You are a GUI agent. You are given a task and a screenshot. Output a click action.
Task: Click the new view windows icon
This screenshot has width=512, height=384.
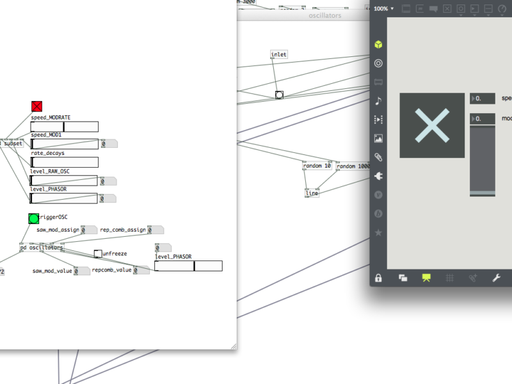(x=403, y=278)
